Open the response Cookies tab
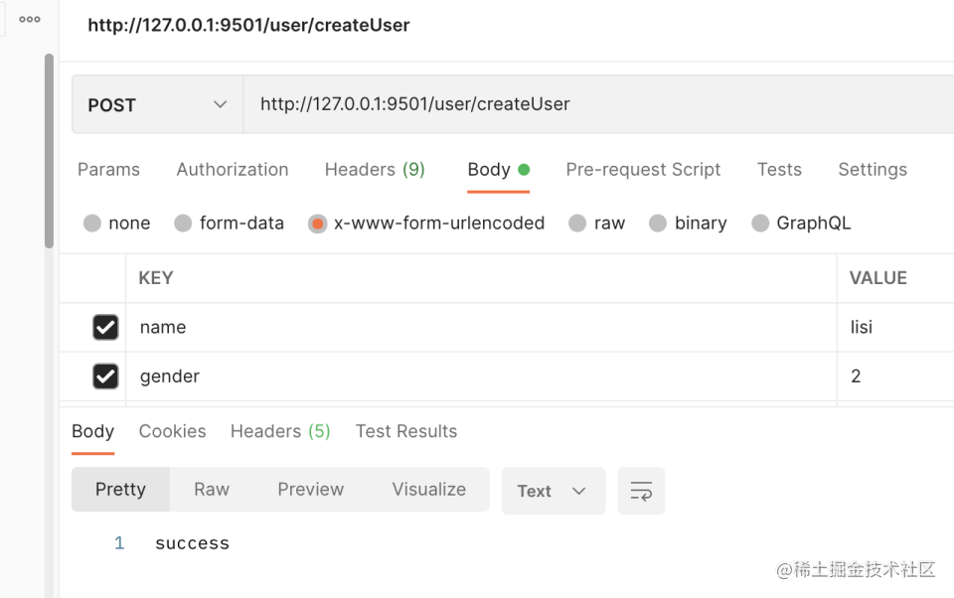This screenshot has height=598, width=954. 172,431
